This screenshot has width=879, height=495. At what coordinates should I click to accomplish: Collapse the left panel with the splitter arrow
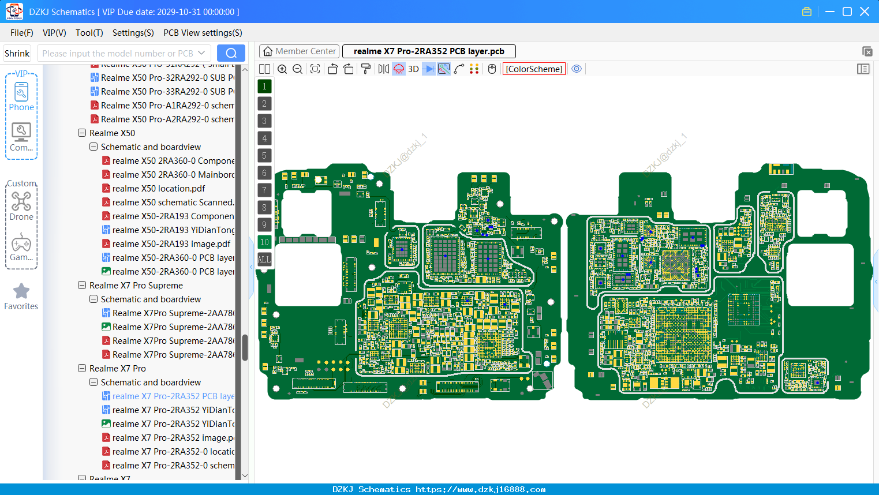point(251,267)
